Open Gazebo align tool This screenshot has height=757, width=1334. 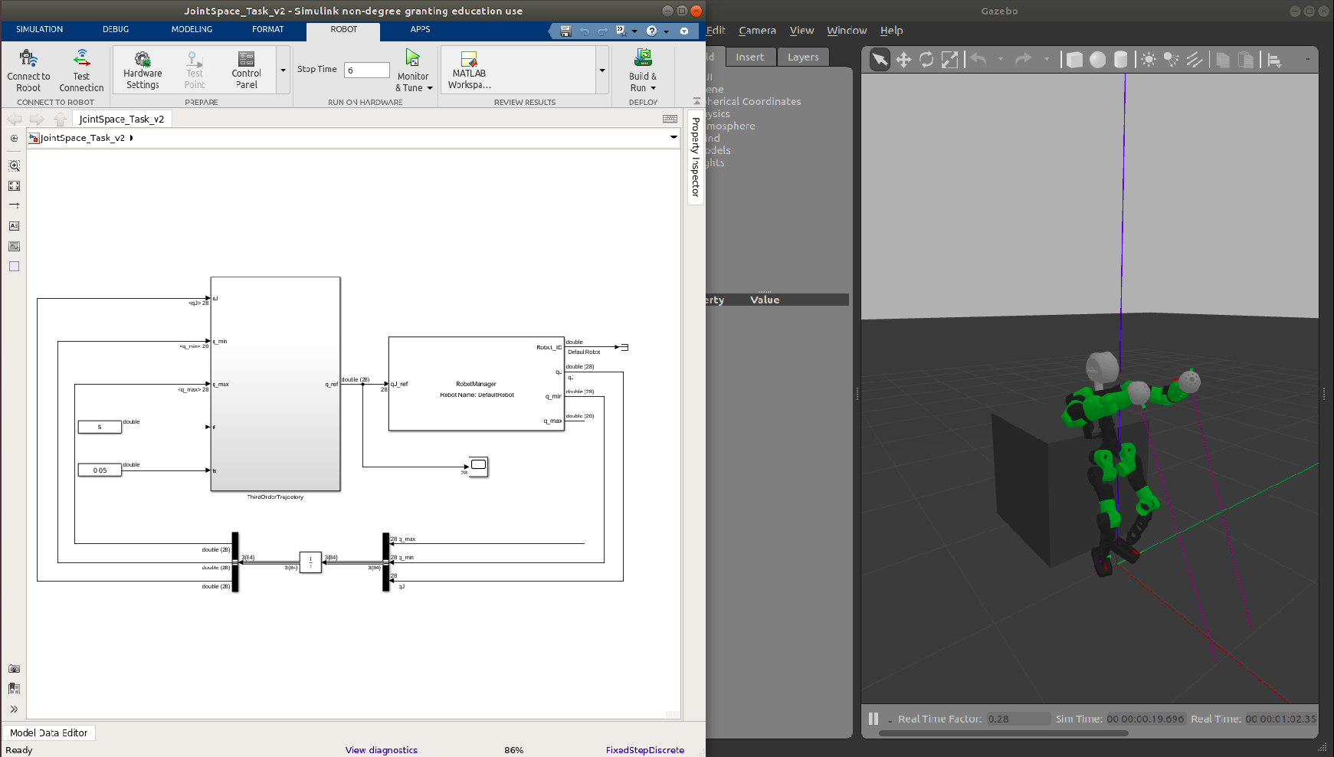[x=1274, y=60]
